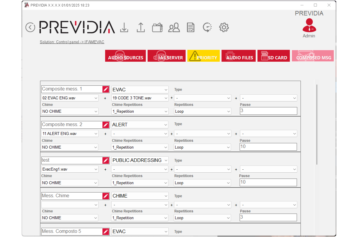This screenshot has height=237, width=362.
Task: Open the users icon in toolbar
Action: point(174,28)
